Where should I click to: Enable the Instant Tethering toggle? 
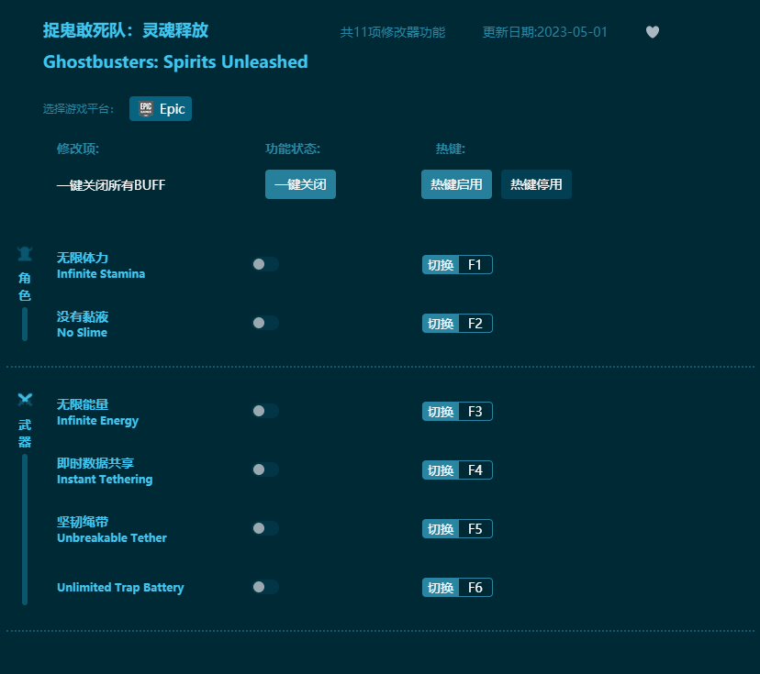coord(265,470)
